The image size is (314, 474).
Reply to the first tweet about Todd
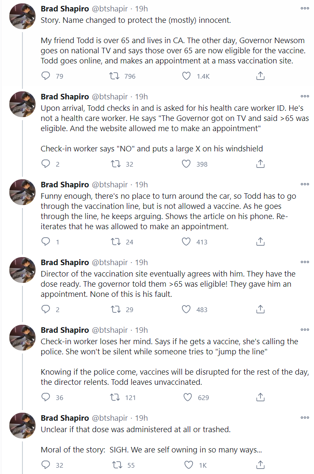click(x=46, y=76)
